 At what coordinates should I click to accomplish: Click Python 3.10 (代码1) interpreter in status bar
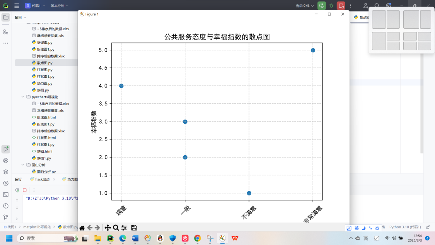(405, 227)
